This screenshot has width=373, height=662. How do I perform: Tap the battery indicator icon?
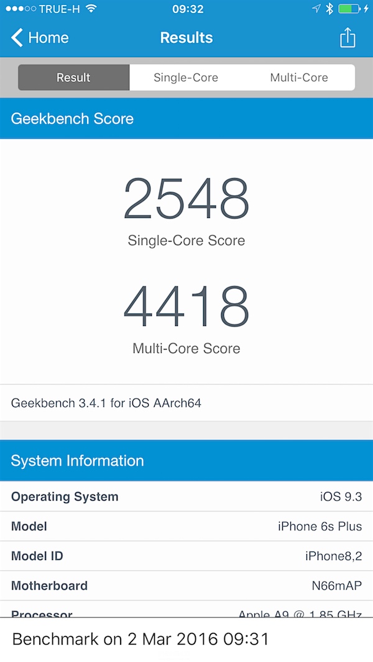click(x=351, y=9)
